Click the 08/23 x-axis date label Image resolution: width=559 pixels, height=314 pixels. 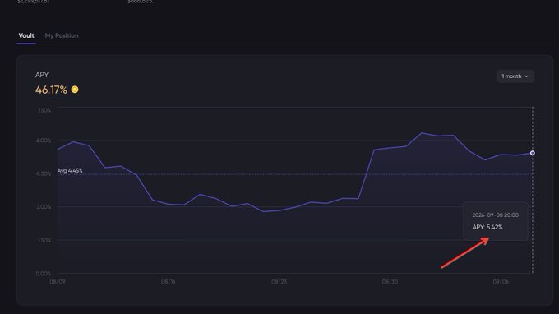click(279, 282)
